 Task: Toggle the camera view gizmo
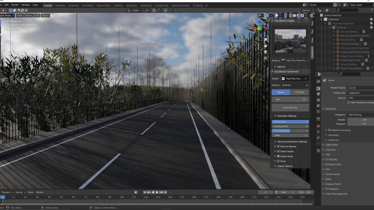pyautogui.click(x=266, y=52)
